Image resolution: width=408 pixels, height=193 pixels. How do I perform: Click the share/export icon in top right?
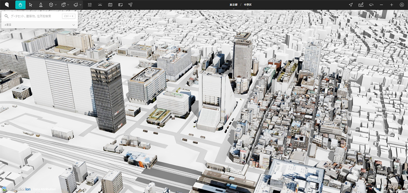361,5
